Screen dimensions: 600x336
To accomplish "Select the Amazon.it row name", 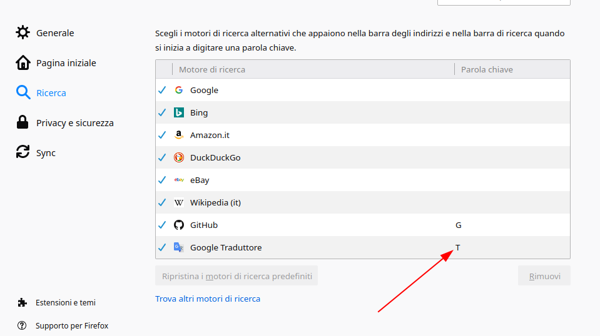I will 210,135.
